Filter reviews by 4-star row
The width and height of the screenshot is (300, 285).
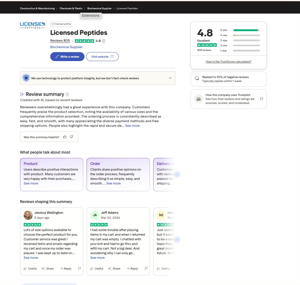click(240, 35)
